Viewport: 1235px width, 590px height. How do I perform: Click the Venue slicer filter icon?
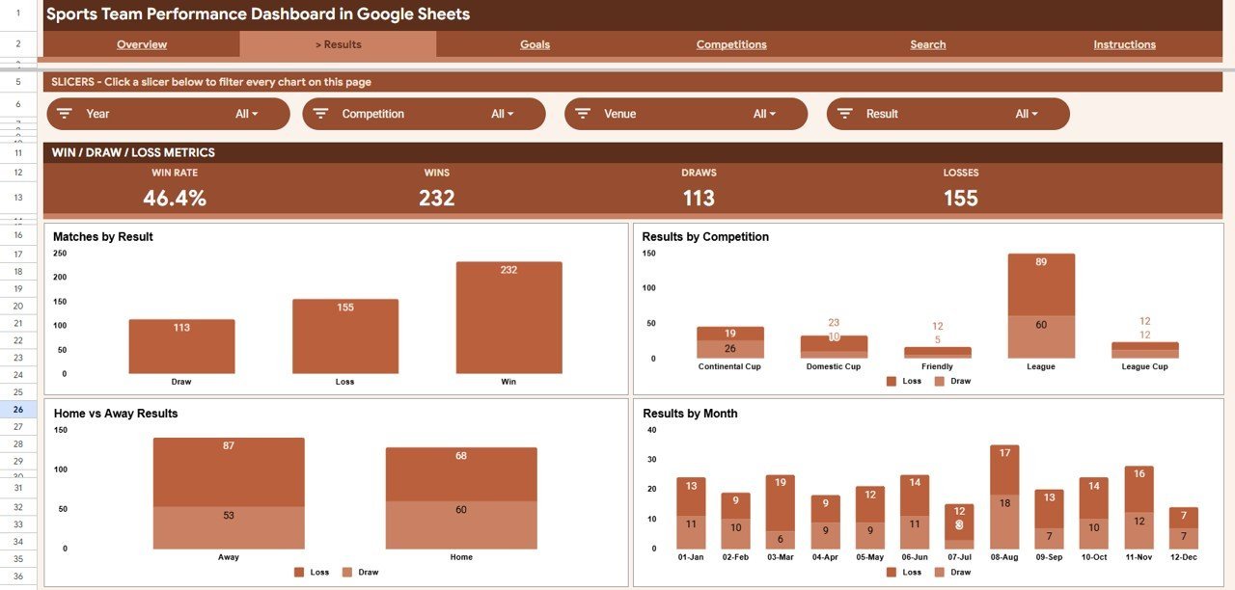583,114
